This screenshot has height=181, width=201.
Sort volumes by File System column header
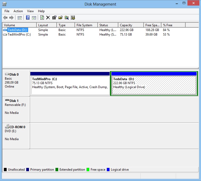[84, 25]
